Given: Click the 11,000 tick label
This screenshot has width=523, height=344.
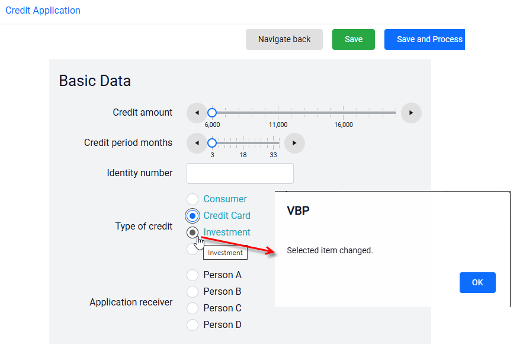Looking at the screenshot, I should click(x=278, y=125).
